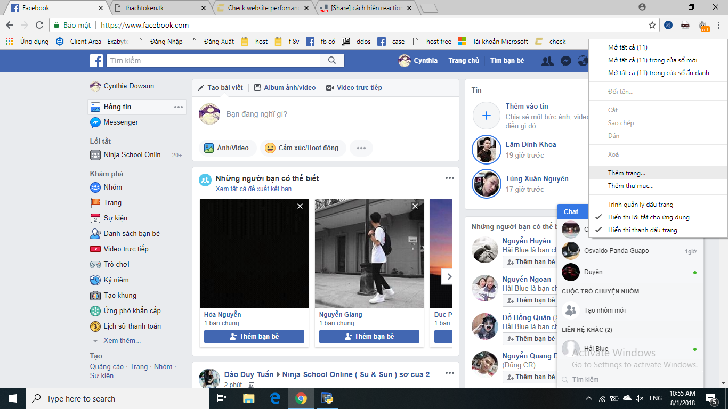The width and height of the screenshot is (728, 409).
Task: Open the Edge browser in the taskbar
Action: click(x=275, y=398)
